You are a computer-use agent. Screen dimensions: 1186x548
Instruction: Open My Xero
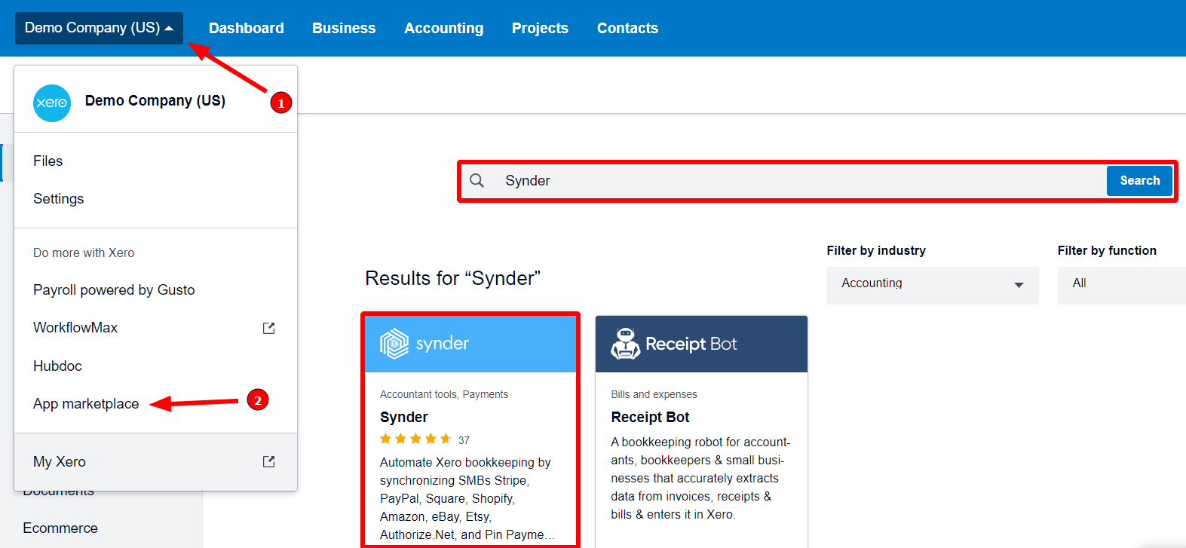(x=60, y=461)
